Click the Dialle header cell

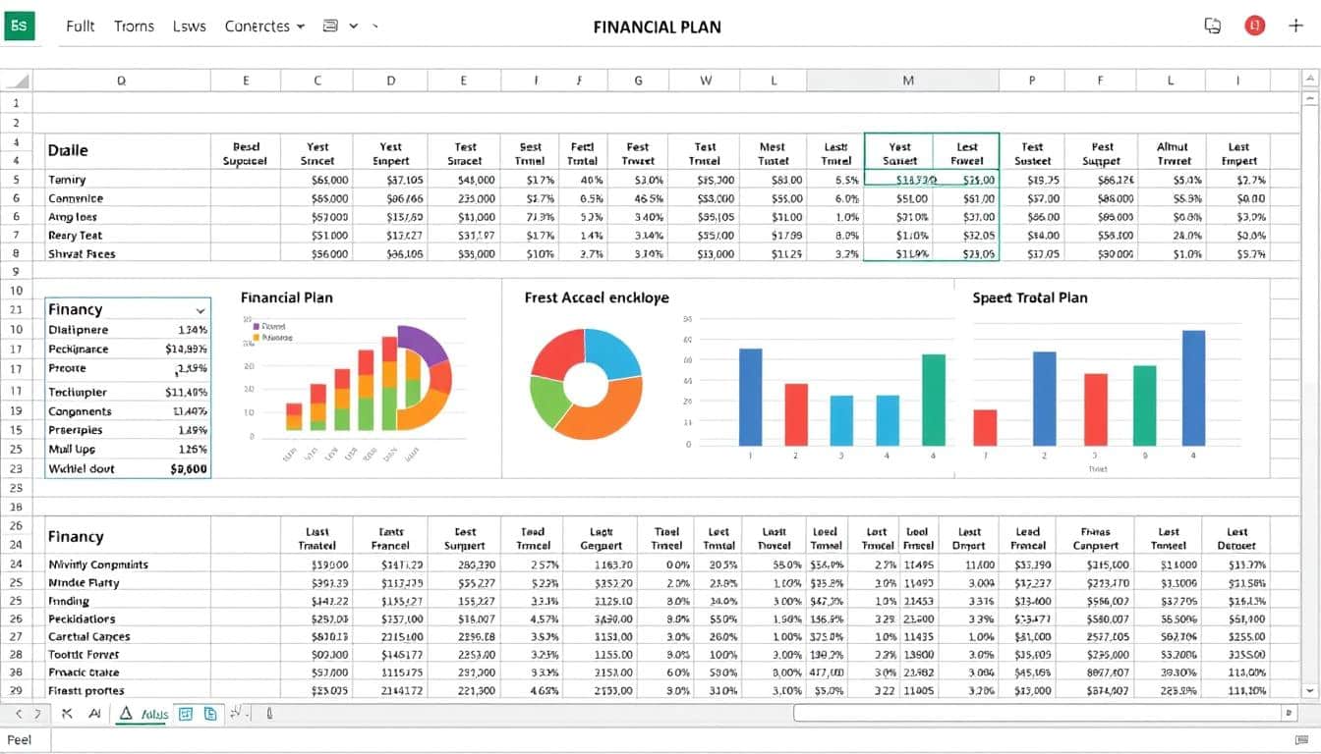tap(68, 150)
